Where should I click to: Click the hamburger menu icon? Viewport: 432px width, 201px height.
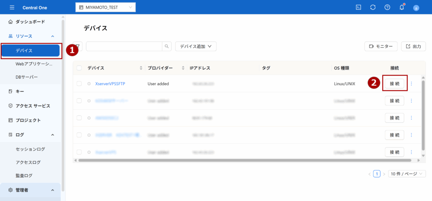[12, 8]
